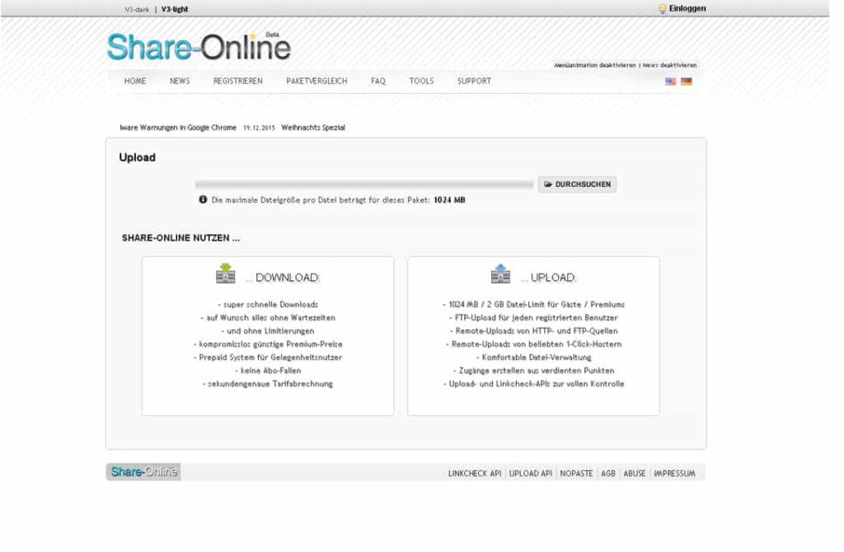Click the download server icon
The height and width of the screenshot is (552, 844).
[x=226, y=274]
